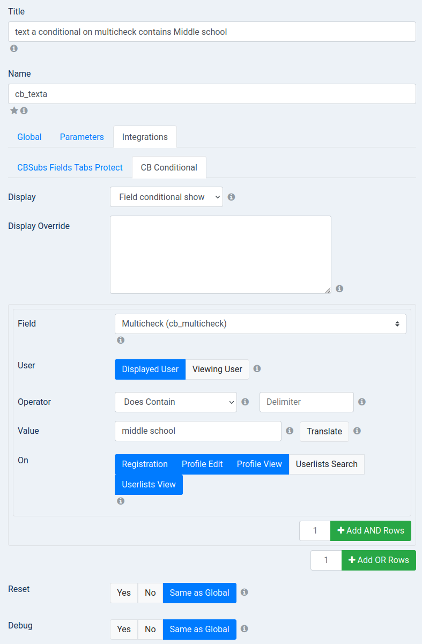Open the Display conditional dropdown

[x=166, y=197]
